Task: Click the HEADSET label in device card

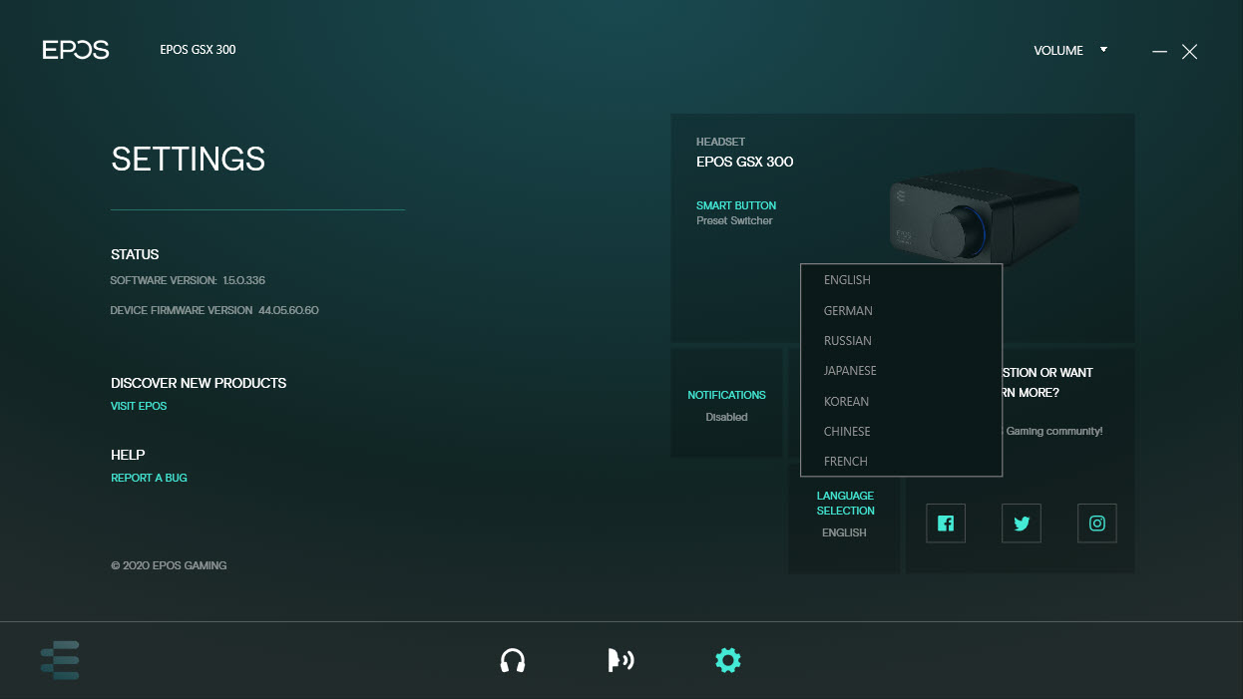Action: pos(720,142)
